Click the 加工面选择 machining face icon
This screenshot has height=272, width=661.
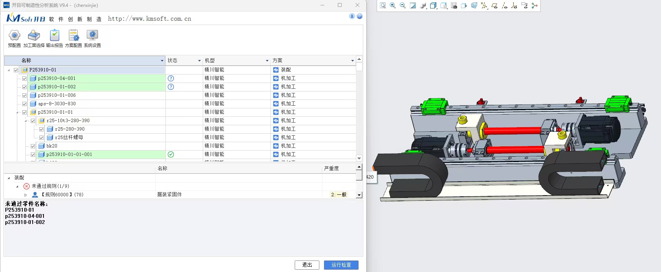pos(34,38)
